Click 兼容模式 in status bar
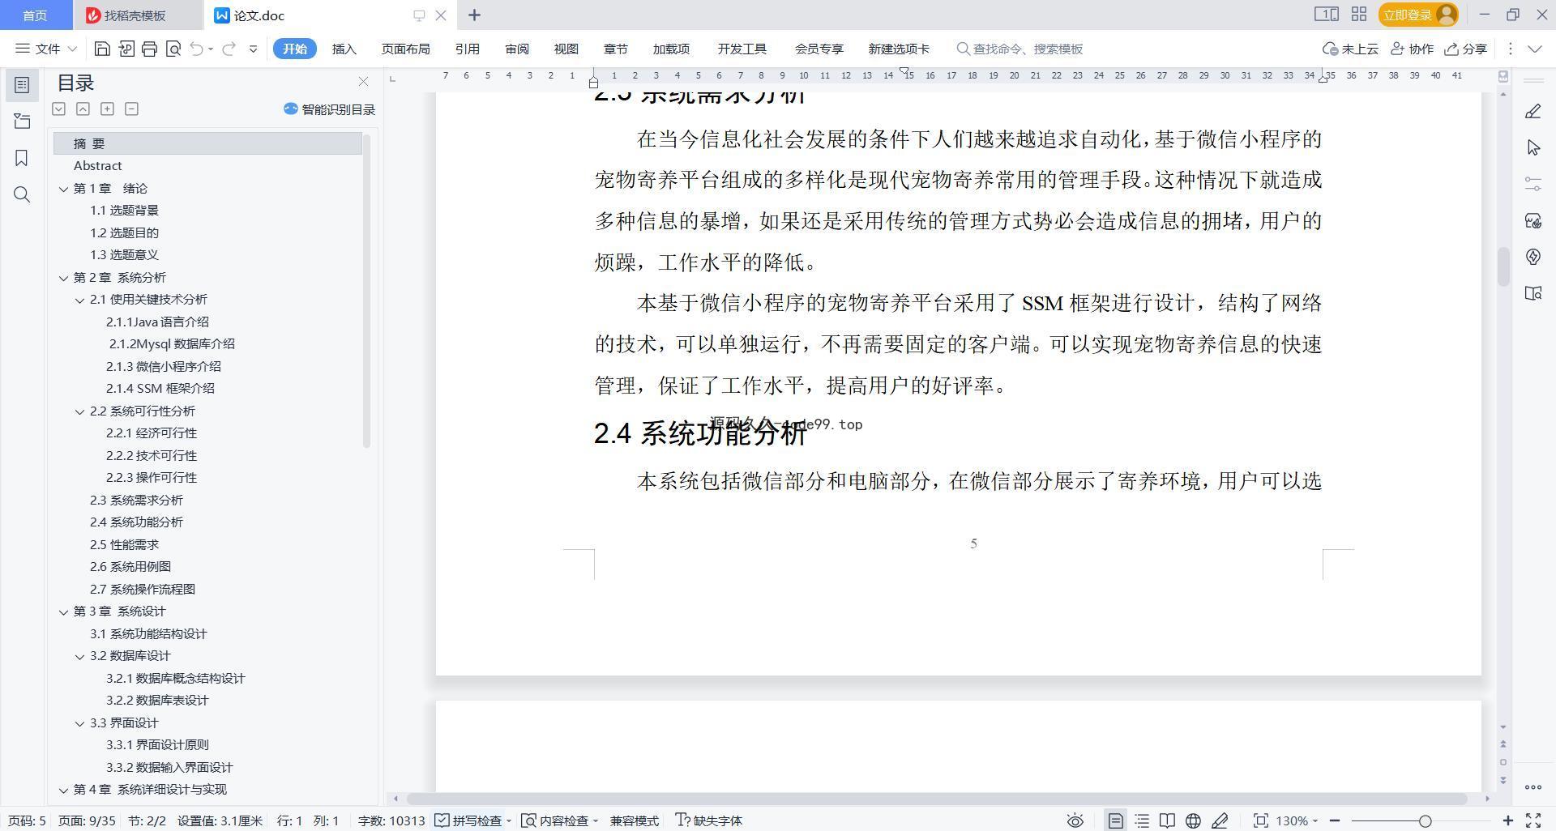The height and width of the screenshot is (831, 1556). [x=635, y=820]
